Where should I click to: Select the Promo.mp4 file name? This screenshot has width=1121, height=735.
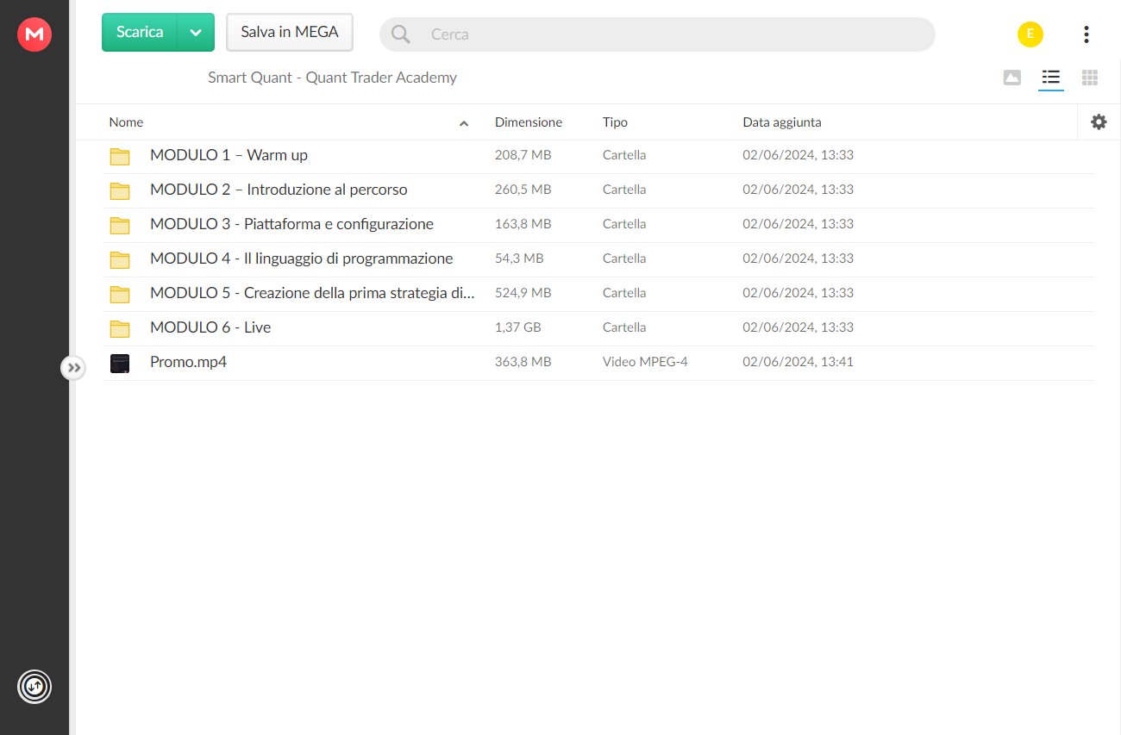(x=188, y=362)
